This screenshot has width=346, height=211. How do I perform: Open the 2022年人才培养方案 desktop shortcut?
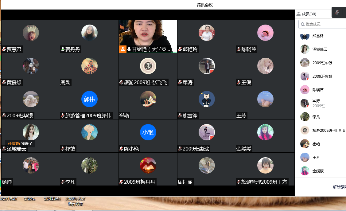coord(75,201)
